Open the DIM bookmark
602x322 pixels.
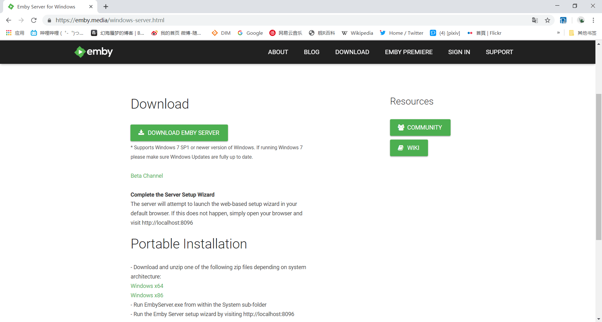pos(221,33)
